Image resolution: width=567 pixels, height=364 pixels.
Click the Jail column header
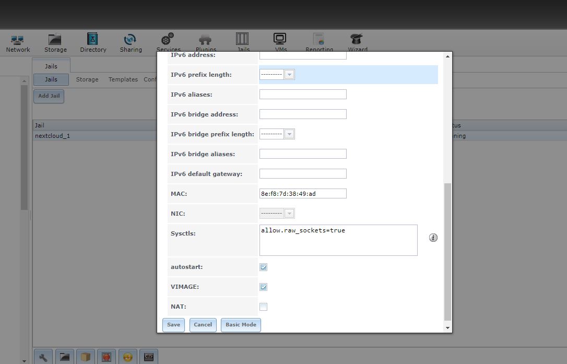pyautogui.click(x=95, y=125)
